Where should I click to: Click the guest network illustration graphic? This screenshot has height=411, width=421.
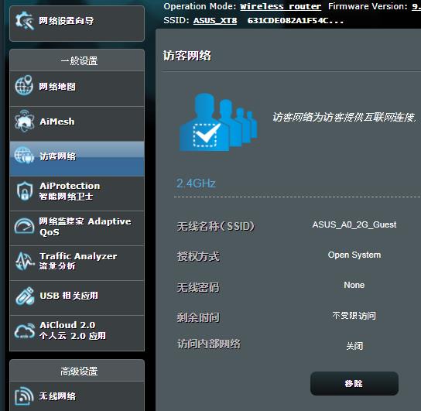218,122
